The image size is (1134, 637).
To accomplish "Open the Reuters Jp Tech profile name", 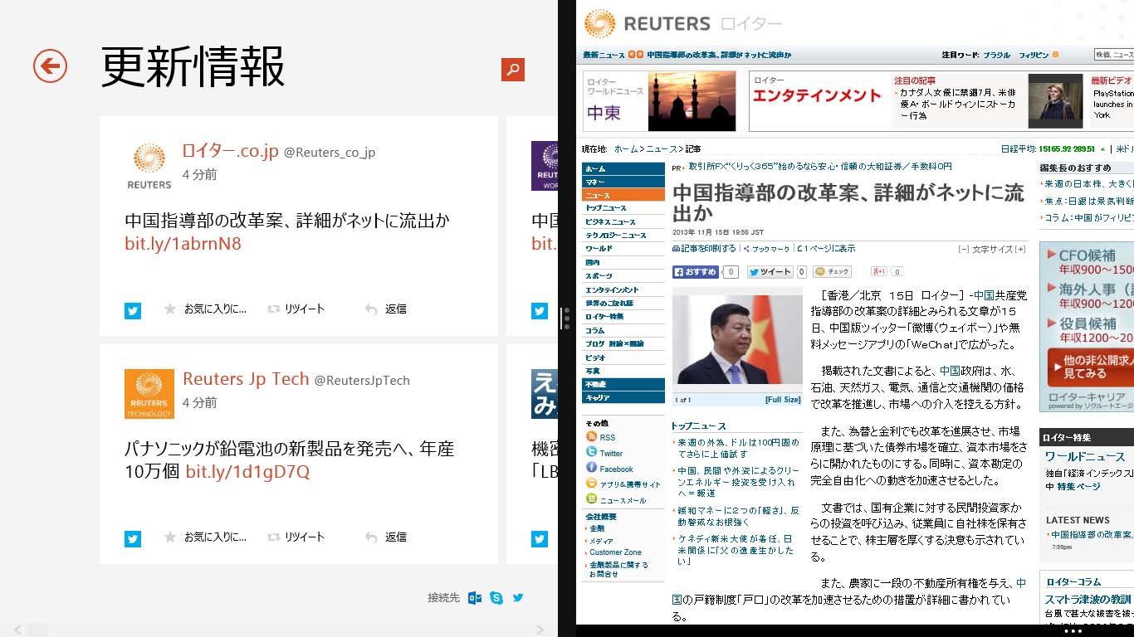I will click(x=246, y=379).
